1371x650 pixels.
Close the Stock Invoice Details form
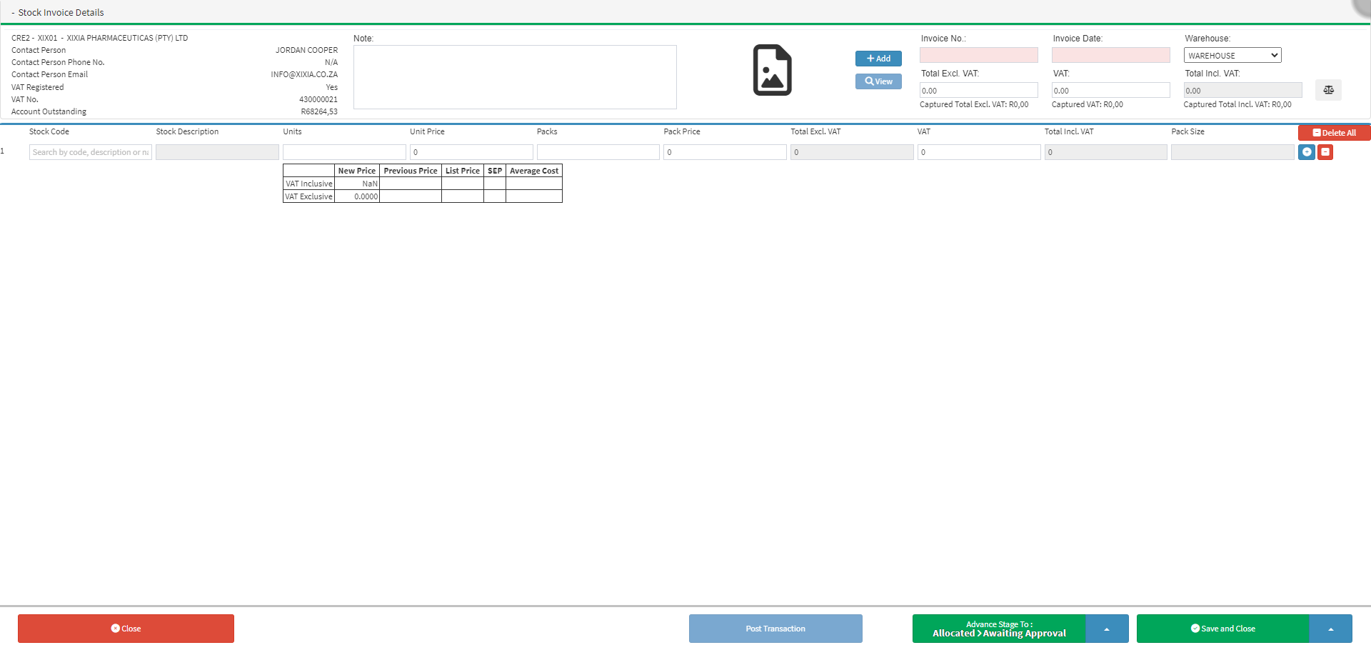[x=126, y=629]
